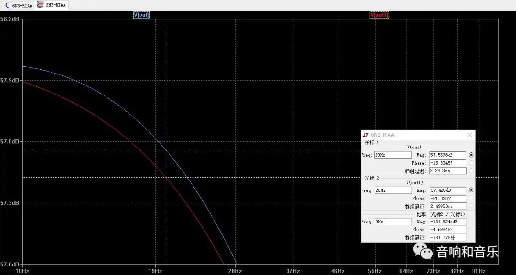Select the Mag radio button for cursor 2
This screenshot has width=516, height=275.
pos(471,190)
